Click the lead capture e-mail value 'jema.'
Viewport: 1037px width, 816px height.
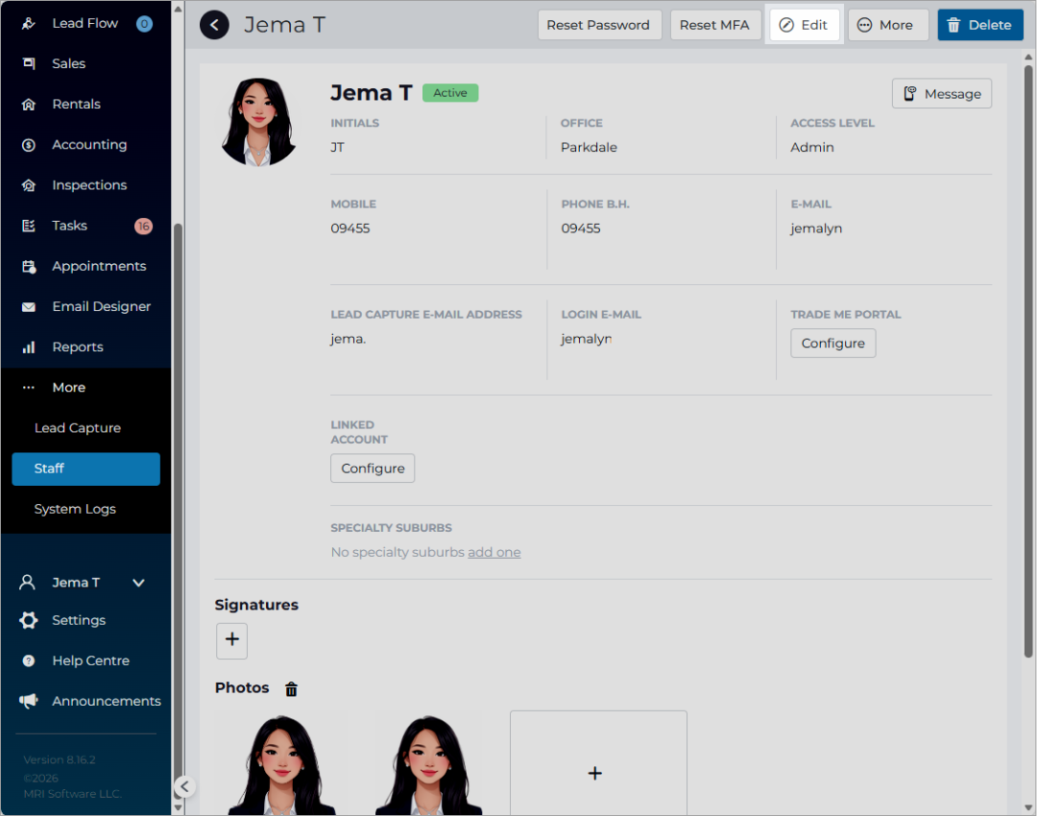(x=348, y=339)
